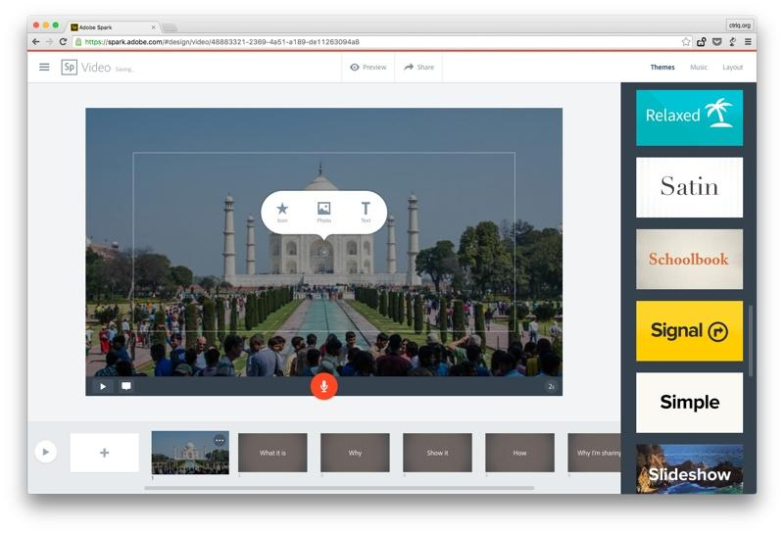The height and width of the screenshot is (533, 784).
Task: Insert Text from the slide content popup
Action: pos(366,212)
